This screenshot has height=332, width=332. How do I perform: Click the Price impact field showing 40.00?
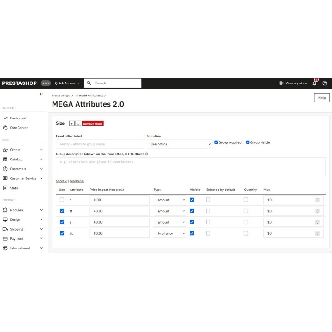point(119,211)
